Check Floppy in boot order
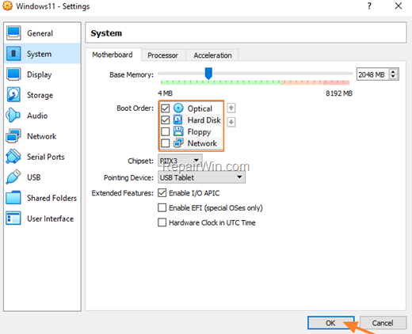Screen dimensions: 412x334 [166, 131]
